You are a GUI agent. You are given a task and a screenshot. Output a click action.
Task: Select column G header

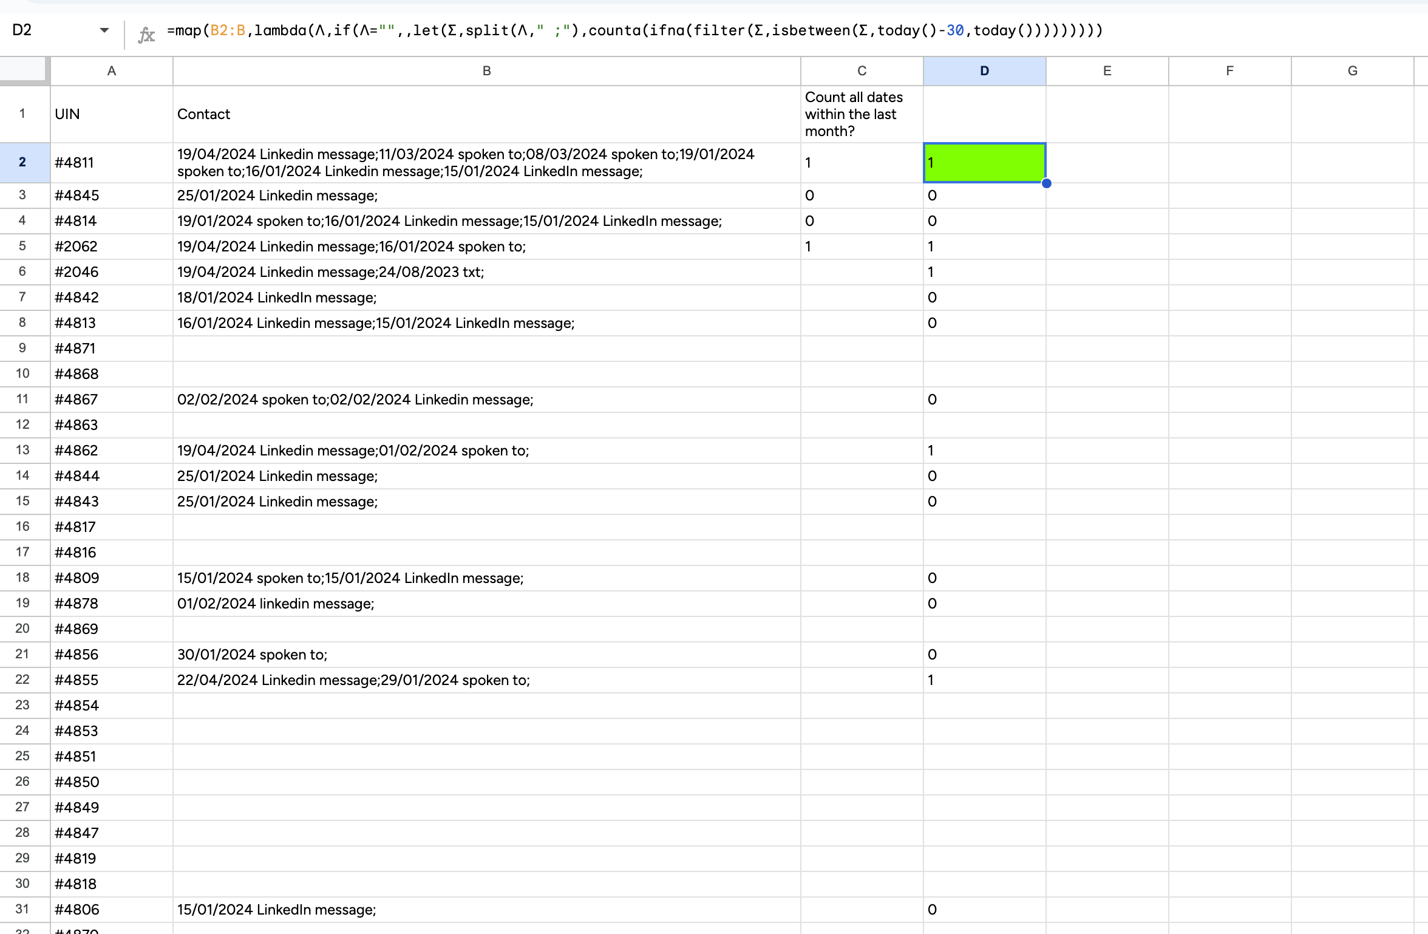point(1352,71)
